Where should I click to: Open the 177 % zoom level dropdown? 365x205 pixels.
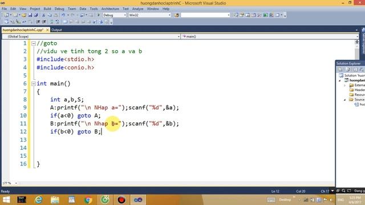tap(16, 183)
